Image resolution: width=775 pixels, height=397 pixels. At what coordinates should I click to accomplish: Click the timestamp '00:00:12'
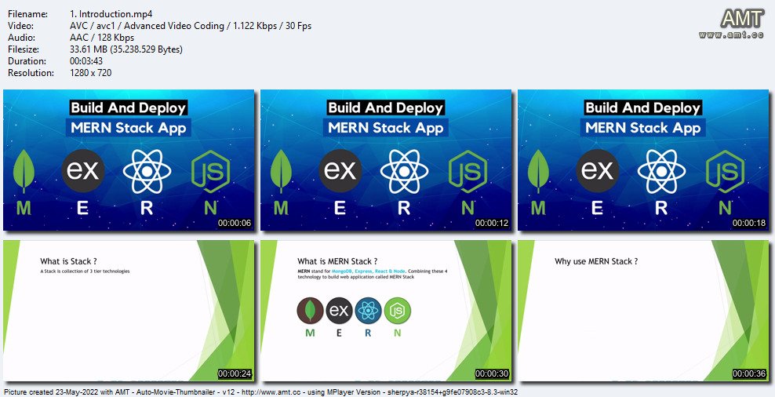click(492, 223)
